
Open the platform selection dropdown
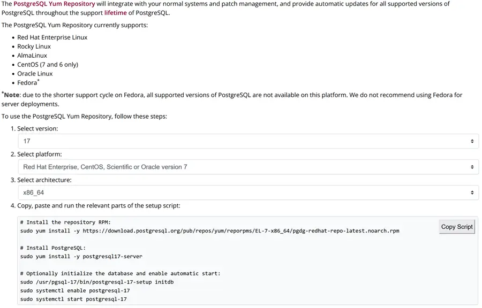point(246,166)
